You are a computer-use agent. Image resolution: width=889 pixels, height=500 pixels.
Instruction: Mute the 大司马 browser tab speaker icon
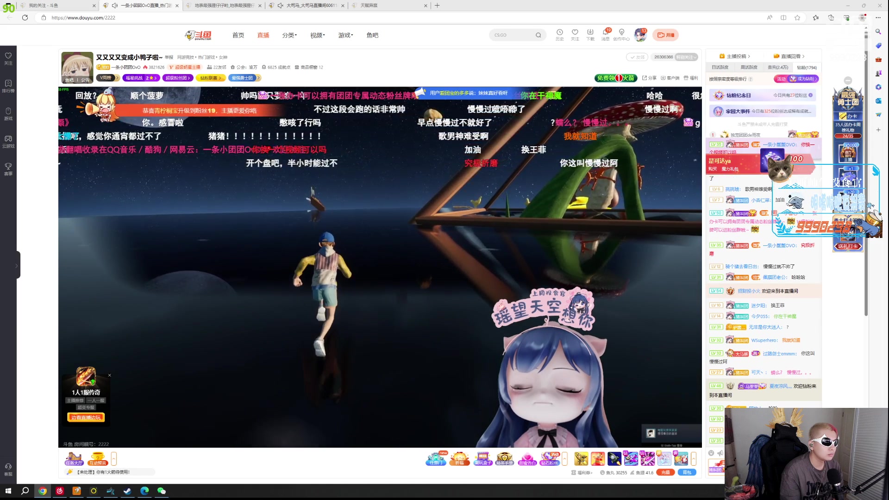pos(280,6)
